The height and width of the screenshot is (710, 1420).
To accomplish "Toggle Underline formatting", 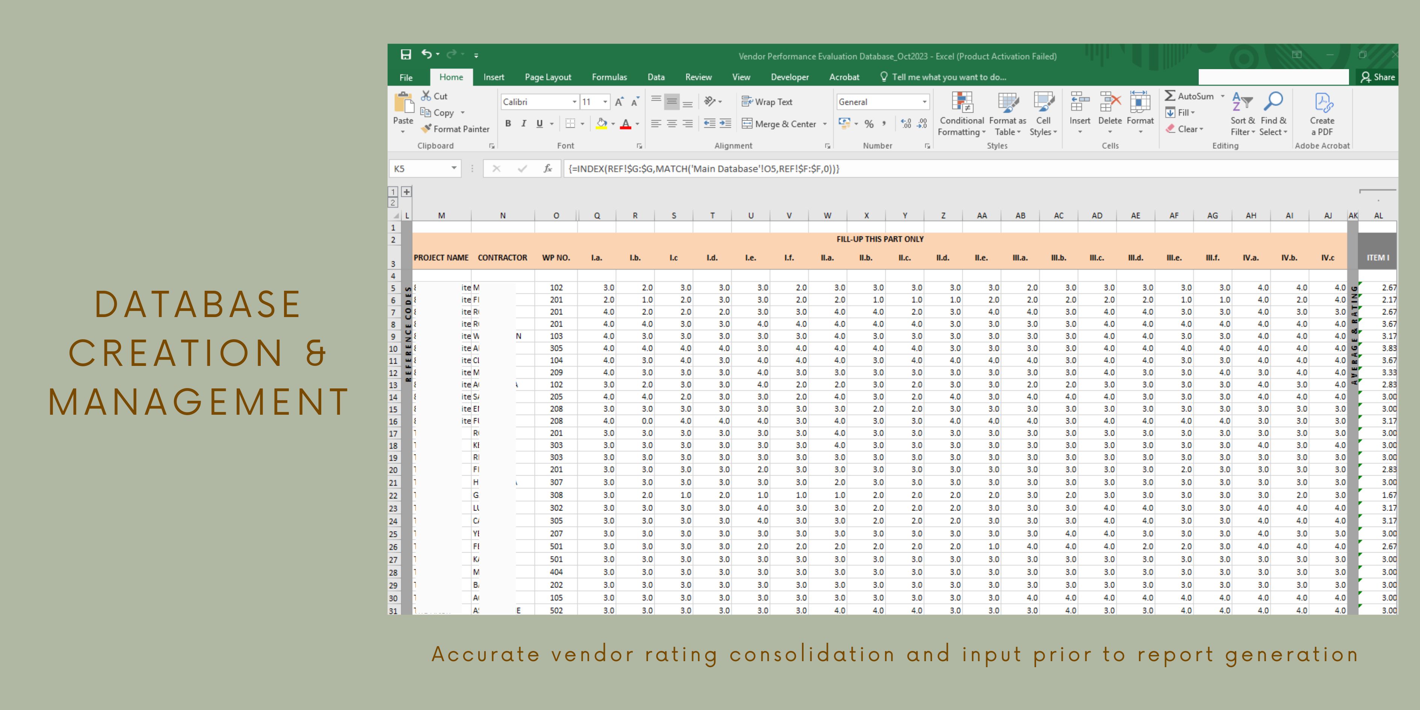I will click(540, 124).
